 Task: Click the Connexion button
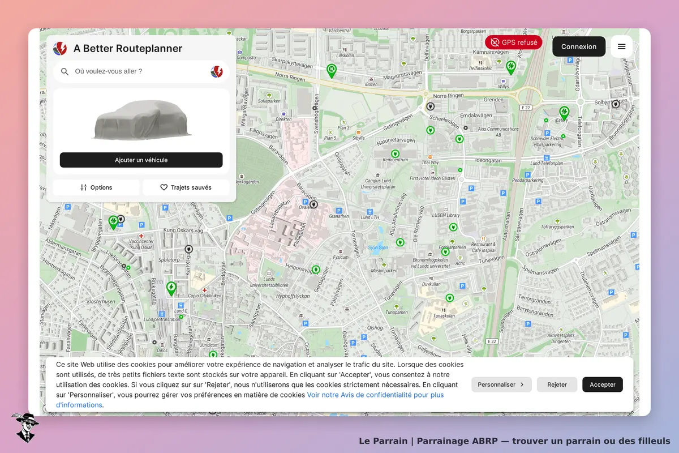tap(579, 46)
